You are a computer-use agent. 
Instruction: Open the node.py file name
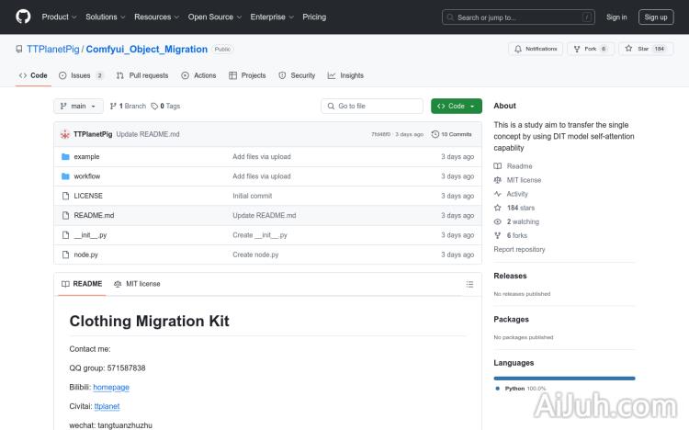pos(85,255)
